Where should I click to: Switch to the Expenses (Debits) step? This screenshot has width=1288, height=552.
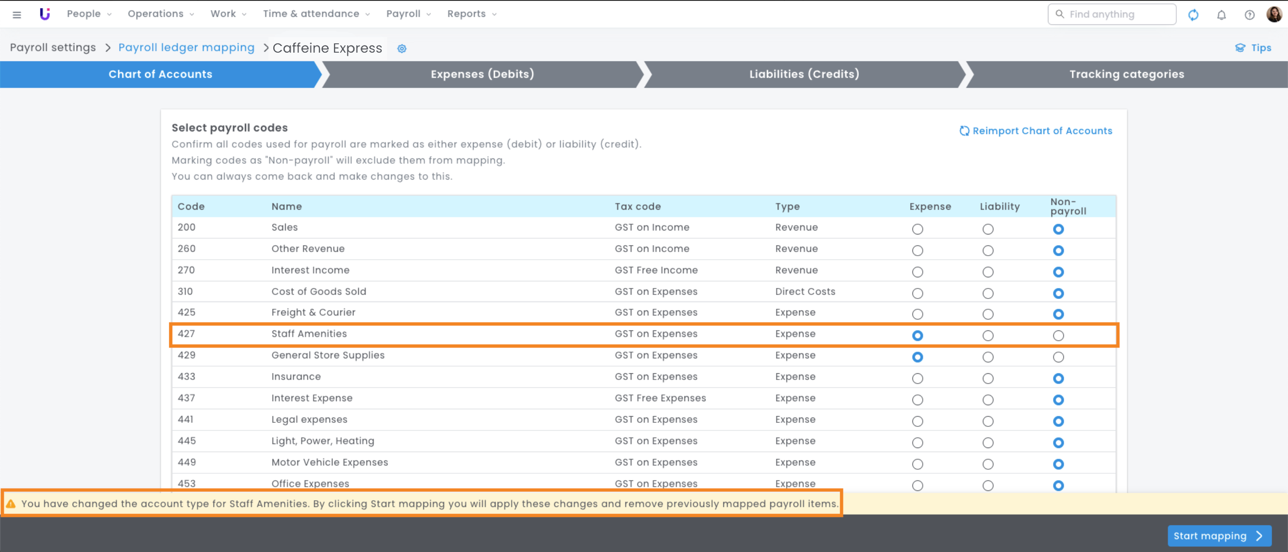482,74
